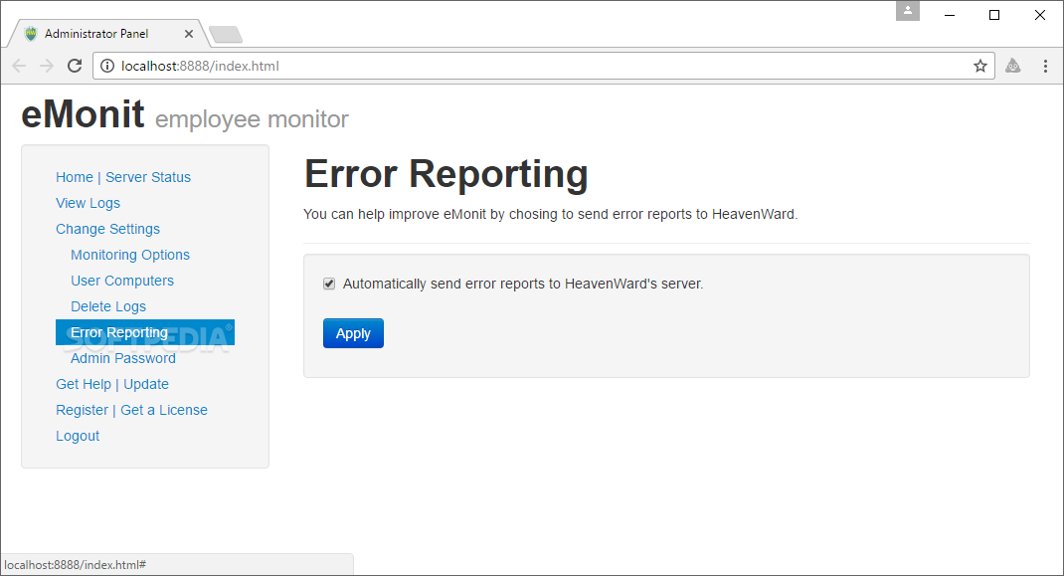The width and height of the screenshot is (1064, 576).
Task: Open Delete Logs page
Action: pyautogui.click(x=108, y=306)
